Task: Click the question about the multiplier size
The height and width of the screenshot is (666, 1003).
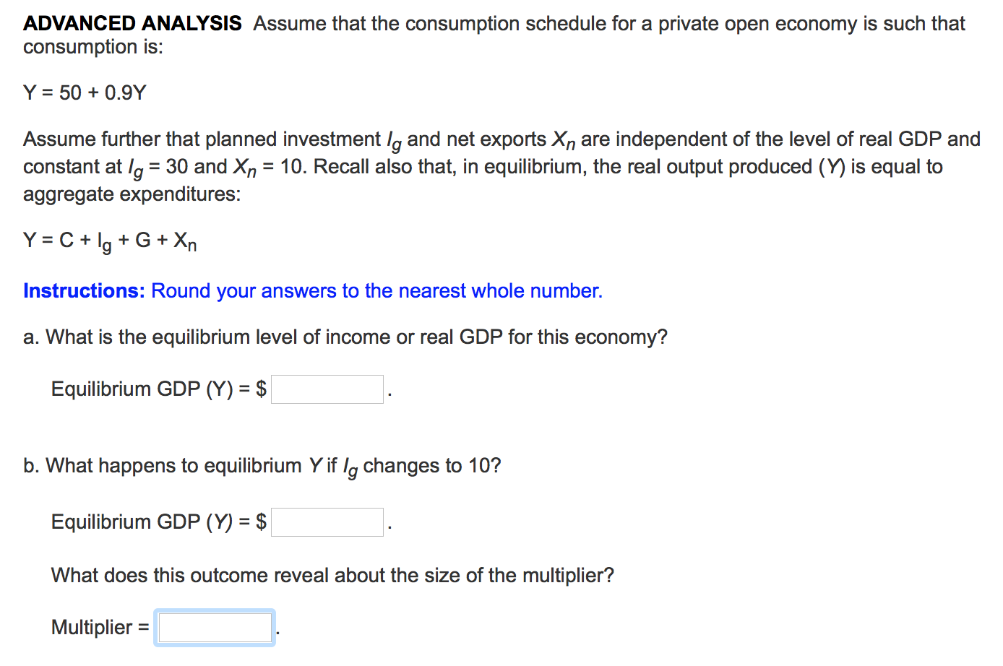Action: [x=332, y=576]
